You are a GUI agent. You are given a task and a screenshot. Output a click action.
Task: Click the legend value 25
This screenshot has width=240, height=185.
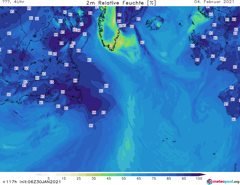(79, 178)
